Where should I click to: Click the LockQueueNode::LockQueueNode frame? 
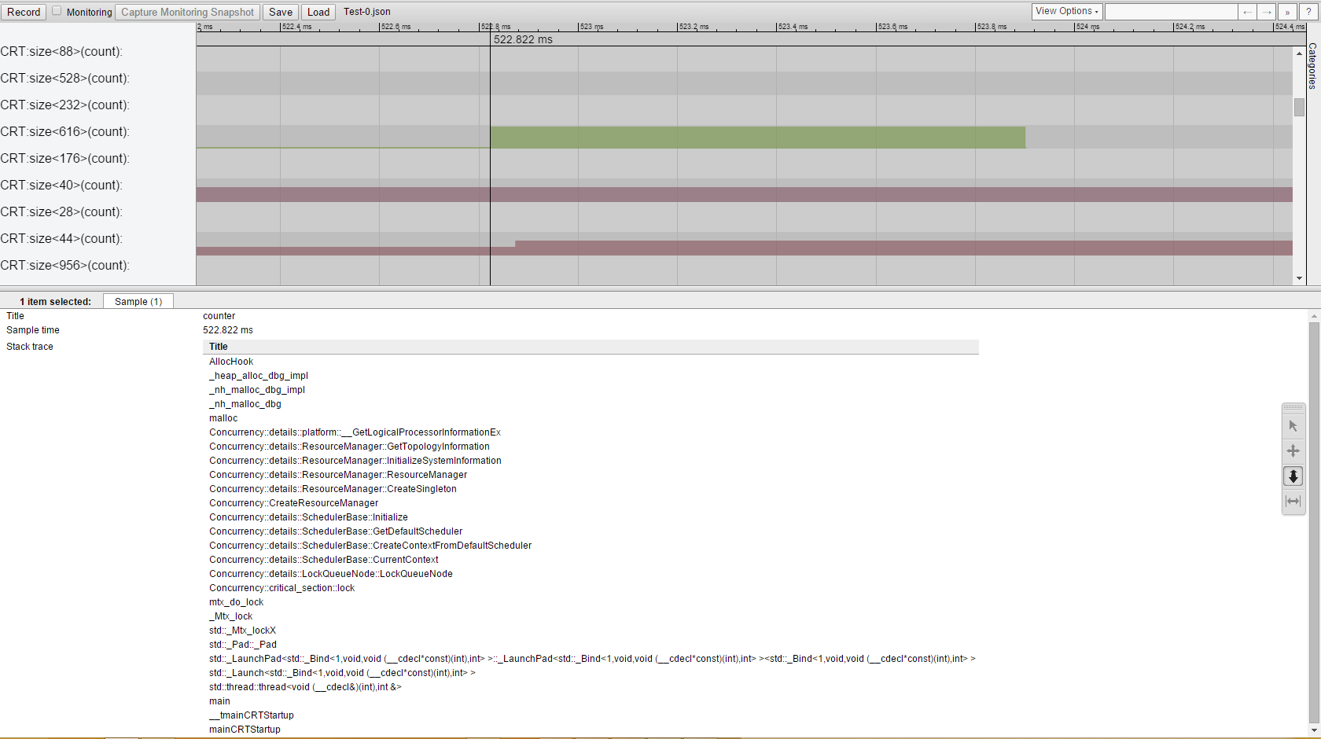[331, 574]
